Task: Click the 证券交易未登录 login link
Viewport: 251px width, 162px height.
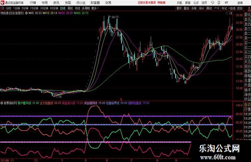Action: [147, 3]
